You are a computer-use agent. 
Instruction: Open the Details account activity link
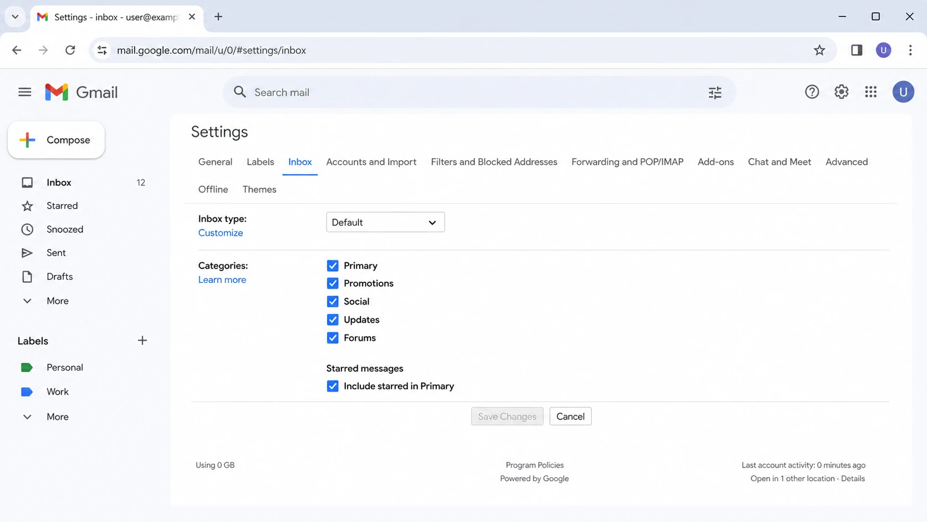pos(852,479)
